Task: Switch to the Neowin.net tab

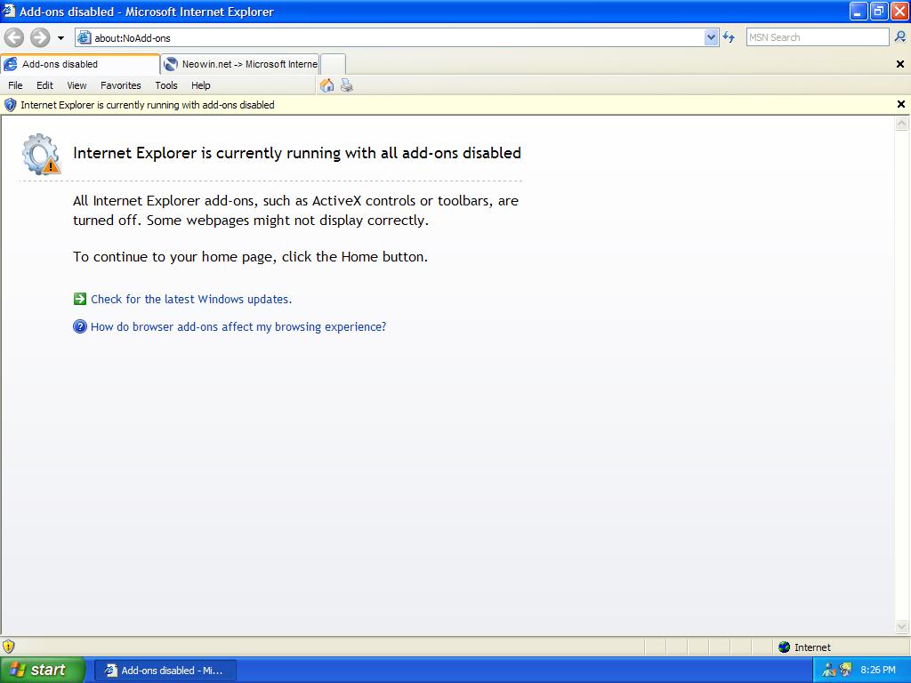Action: tap(240, 64)
